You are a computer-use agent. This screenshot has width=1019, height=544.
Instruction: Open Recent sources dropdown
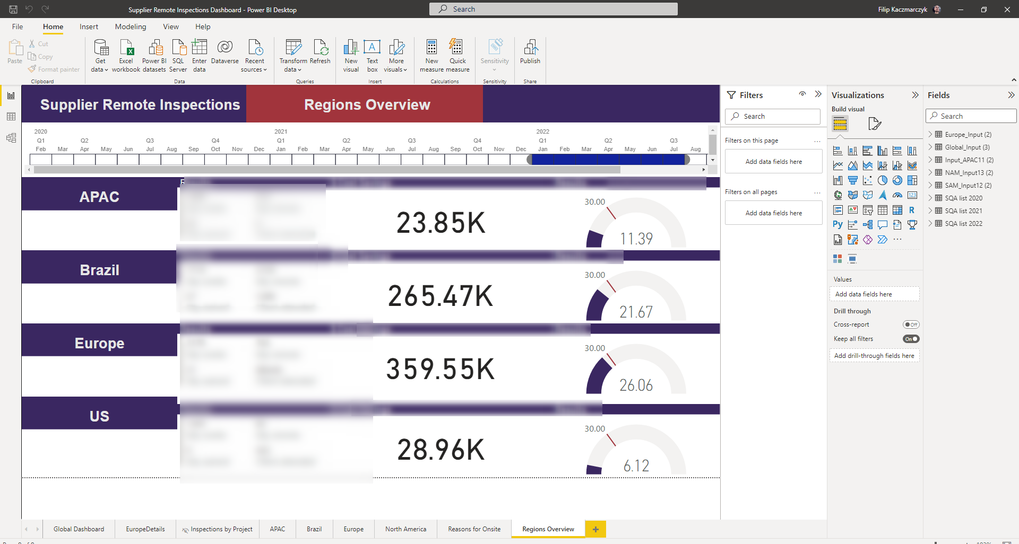(254, 65)
